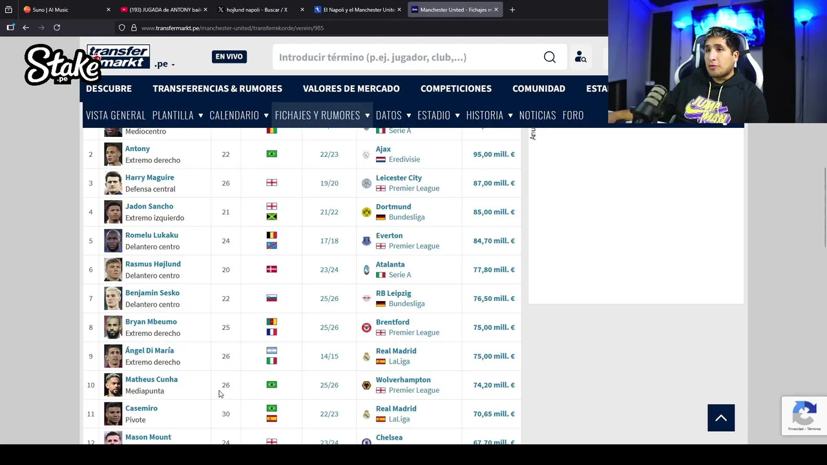Viewport: 827px width, 465px height.
Task: Go to FORO tab
Action: pyautogui.click(x=573, y=115)
